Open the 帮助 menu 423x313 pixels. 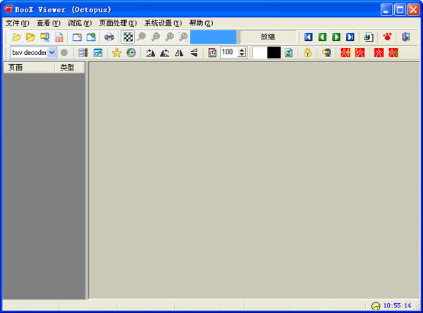(x=201, y=23)
